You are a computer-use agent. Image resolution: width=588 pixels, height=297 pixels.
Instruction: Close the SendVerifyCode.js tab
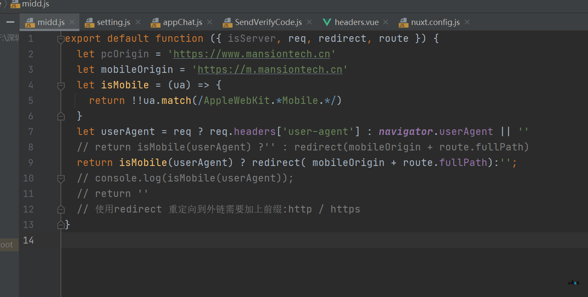pos(310,22)
